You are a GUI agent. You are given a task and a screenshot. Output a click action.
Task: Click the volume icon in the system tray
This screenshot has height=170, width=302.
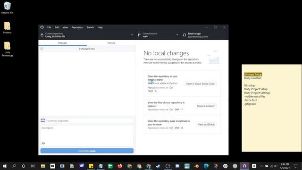(x=276, y=166)
